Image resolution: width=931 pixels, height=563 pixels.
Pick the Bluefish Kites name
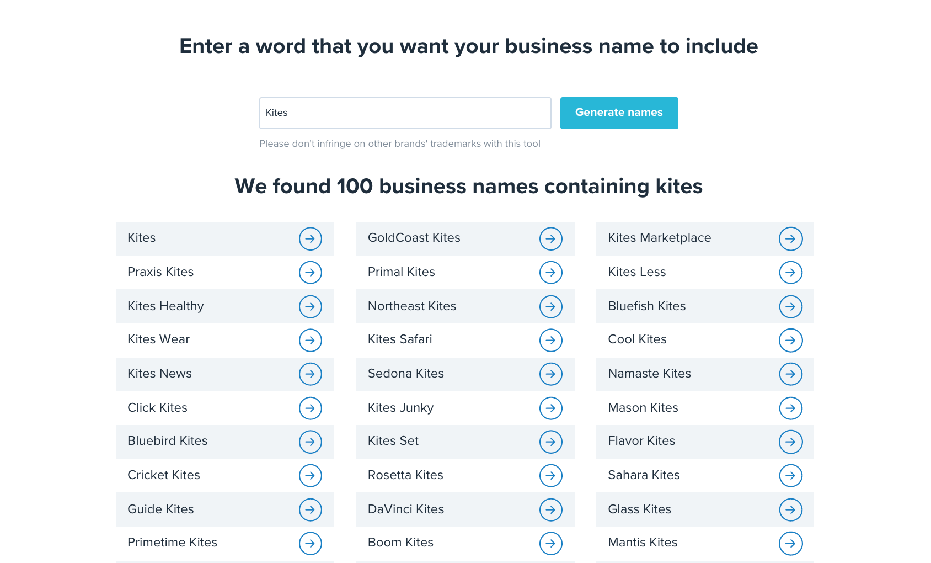646,306
